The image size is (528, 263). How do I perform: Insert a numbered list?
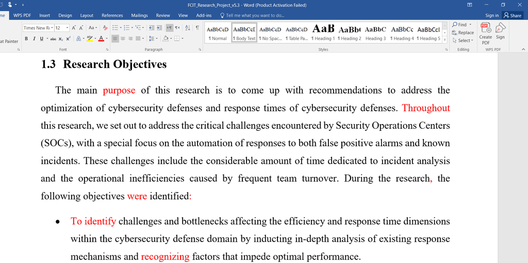pyautogui.click(x=127, y=28)
